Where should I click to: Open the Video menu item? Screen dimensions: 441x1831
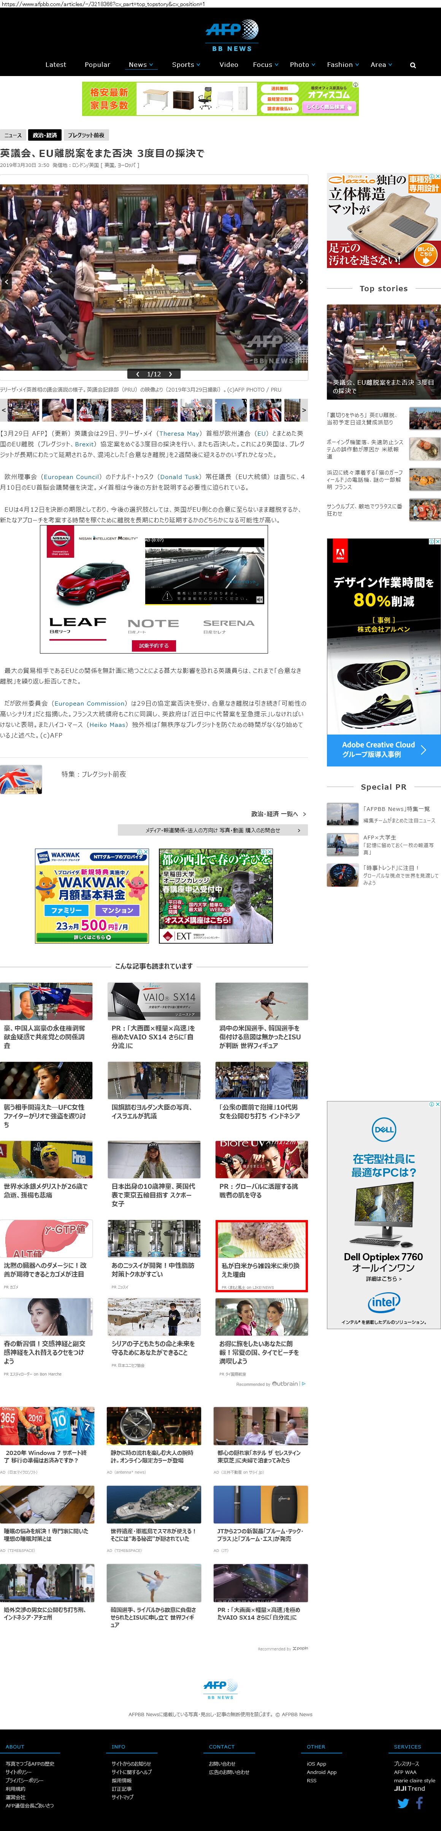point(228,65)
